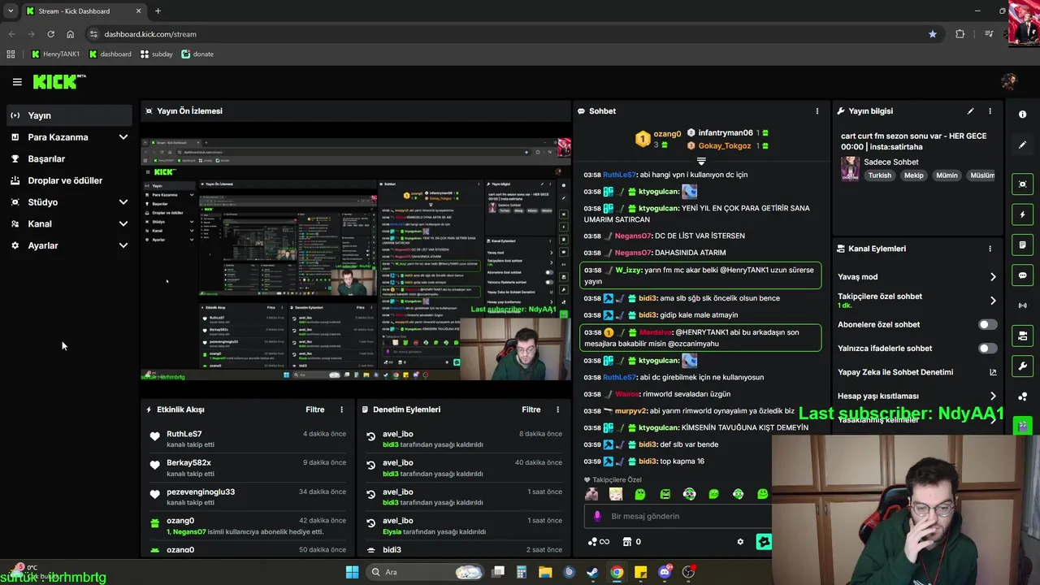Click the purple microphone icon in message box

597,516
